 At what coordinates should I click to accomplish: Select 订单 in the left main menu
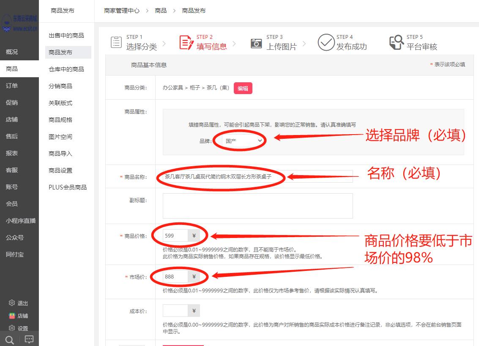[12, 86]
